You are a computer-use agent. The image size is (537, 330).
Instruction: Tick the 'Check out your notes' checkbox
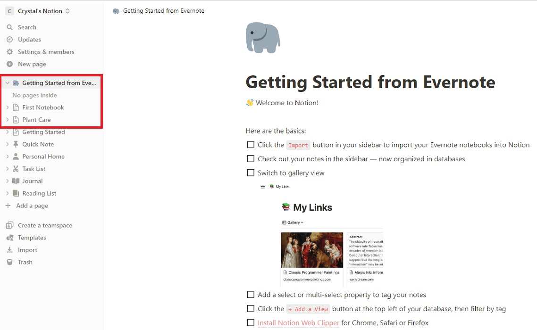tap(251, 158)
